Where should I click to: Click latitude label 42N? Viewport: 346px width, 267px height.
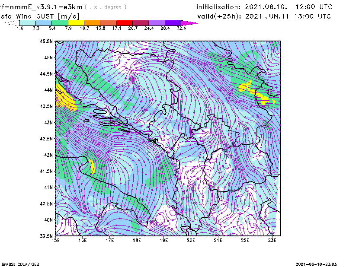(48, 155)
